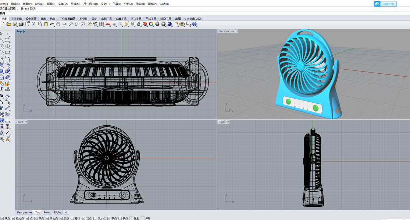Open the 分析(A) menu
This screenshot has height=220, width=410.
[128, 4]
